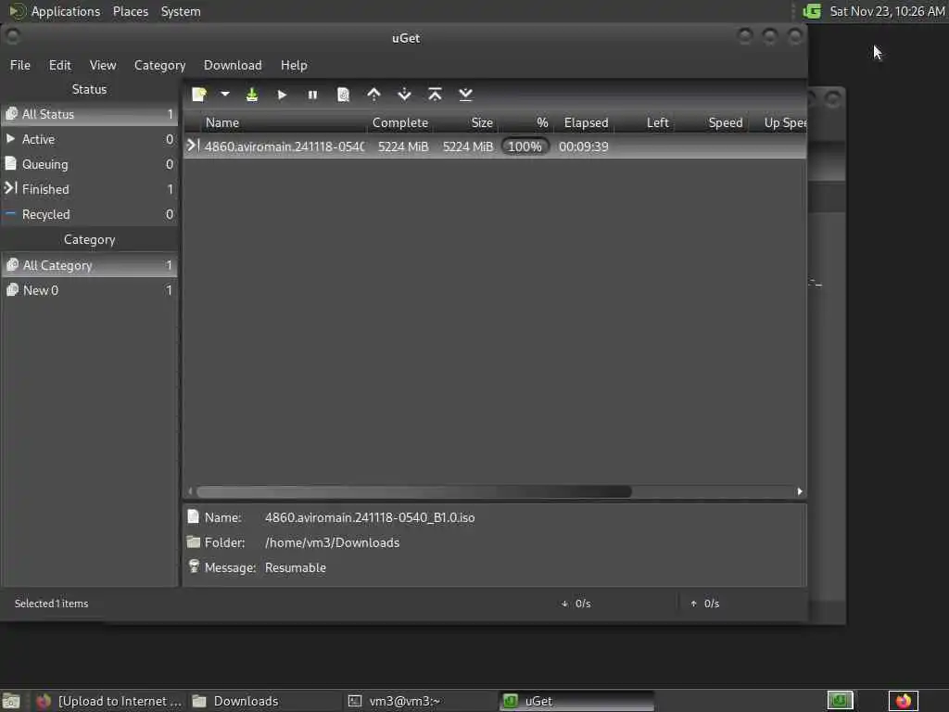Click the scrollbar left arrow

[x=190, y=491]
